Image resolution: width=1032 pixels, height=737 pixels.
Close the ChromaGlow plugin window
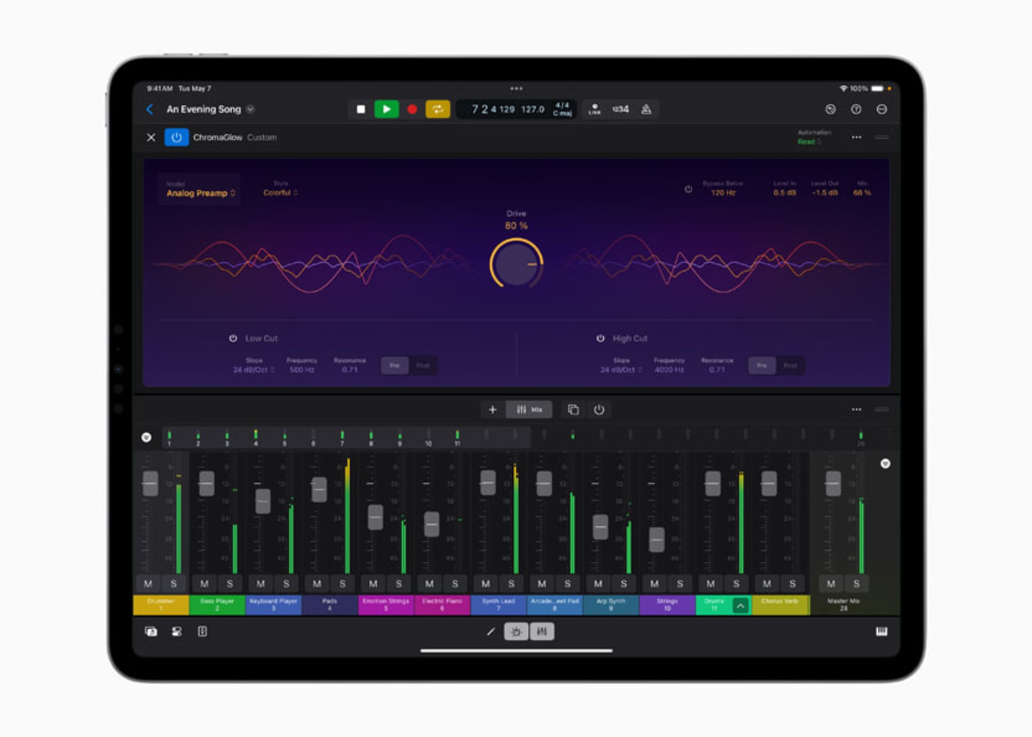(x=151, y=137)
